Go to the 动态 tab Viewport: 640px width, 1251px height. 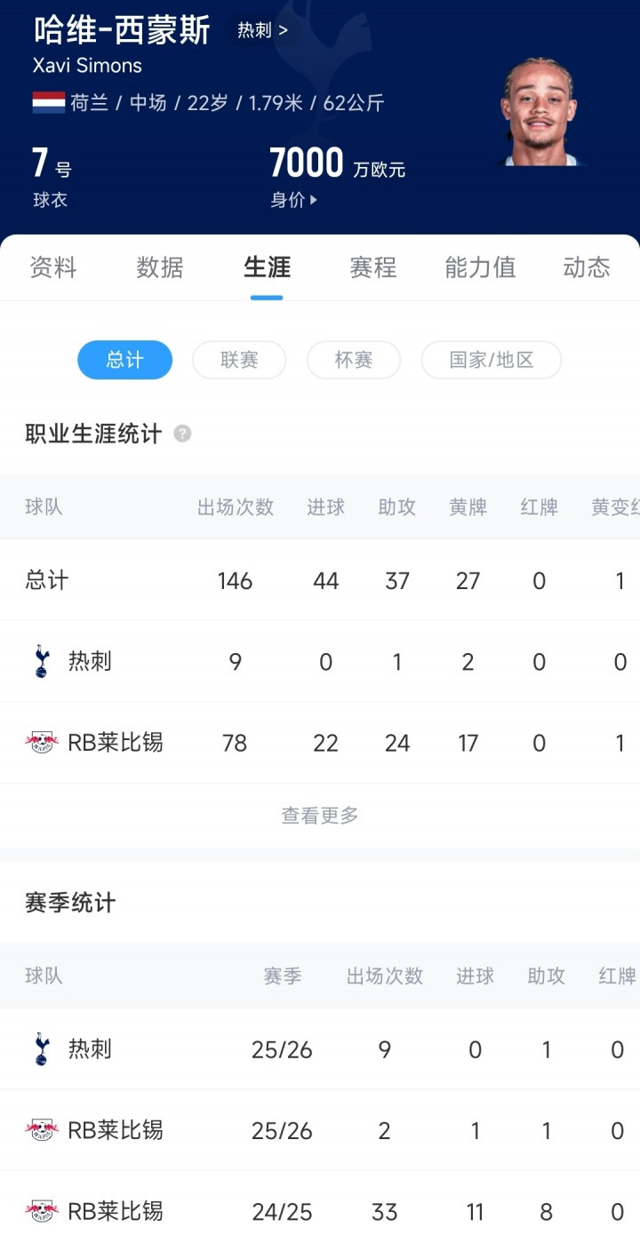[x=587, y=267]
